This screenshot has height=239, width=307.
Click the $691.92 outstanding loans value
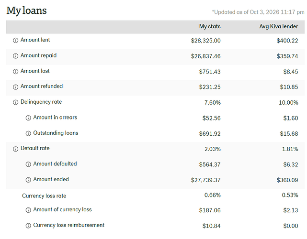(x=210, y=134)
